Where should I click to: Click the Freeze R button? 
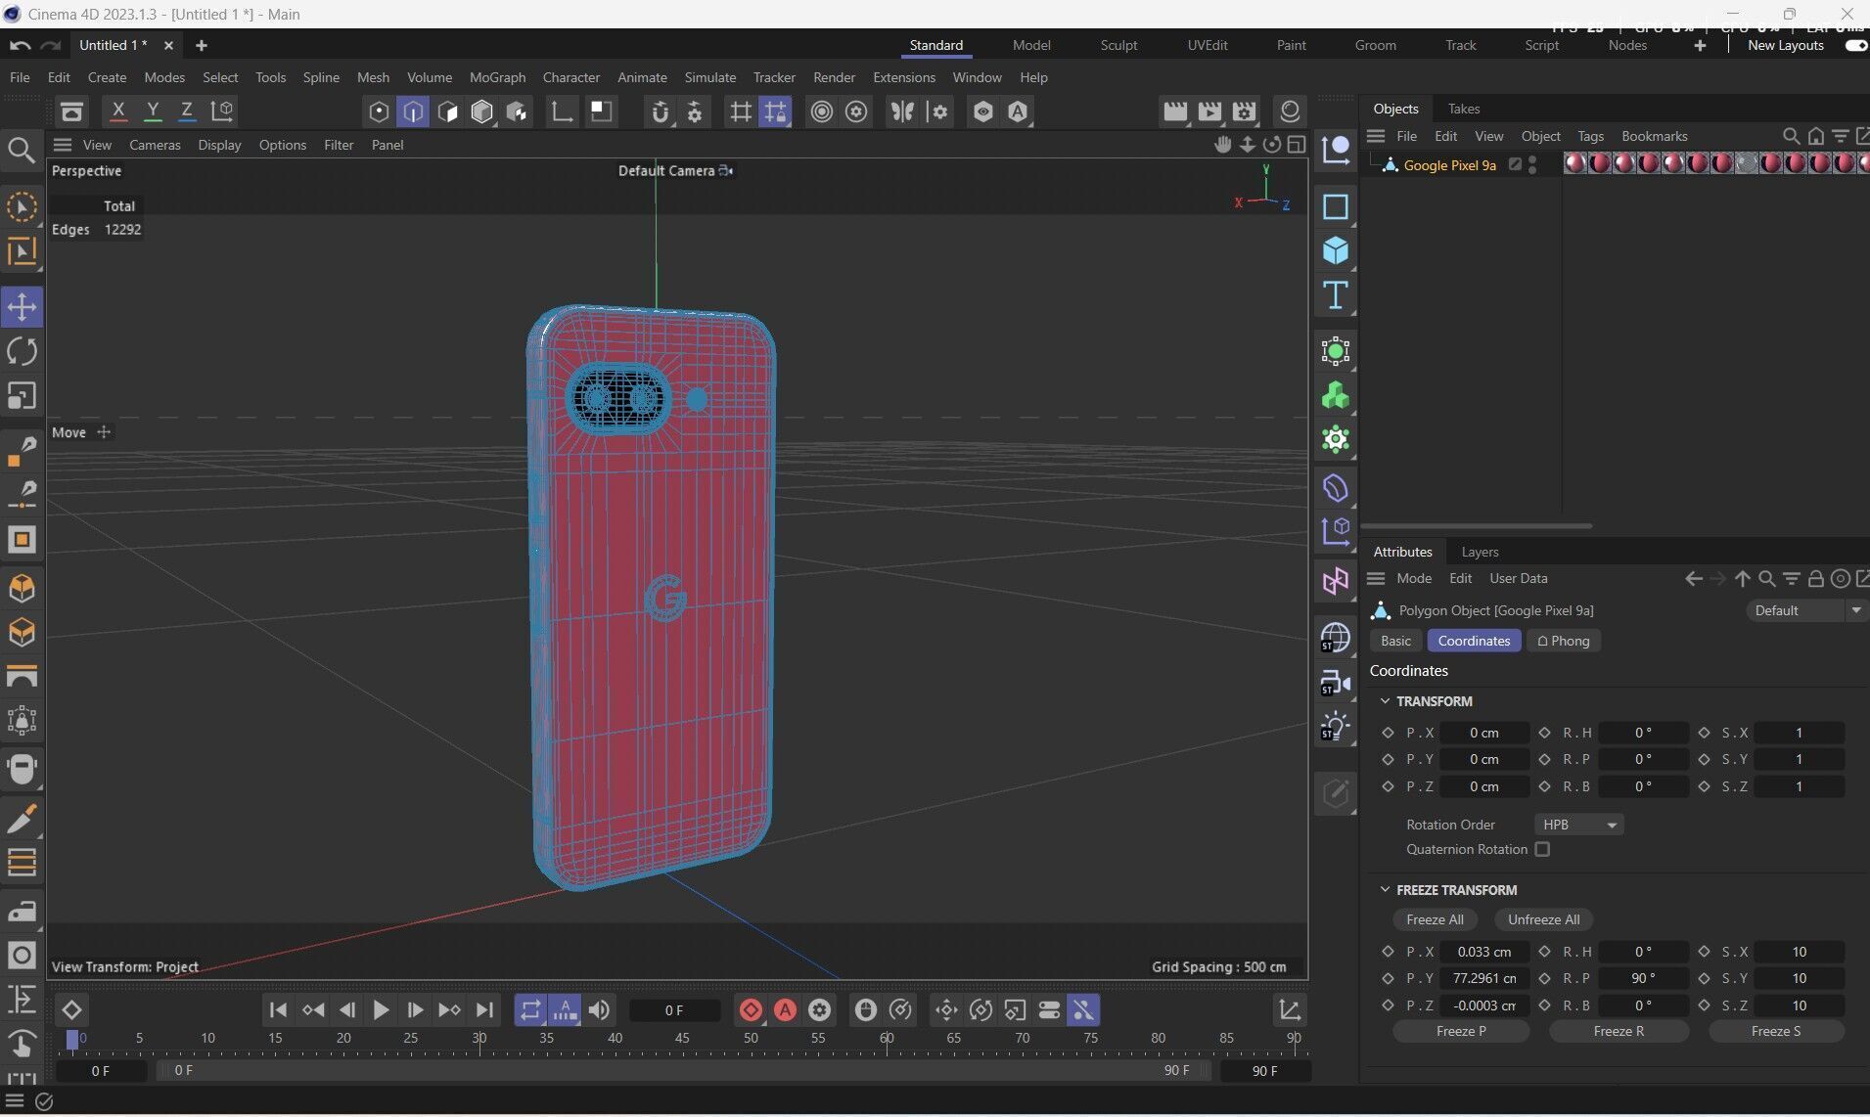[x=1619, y=1031]
